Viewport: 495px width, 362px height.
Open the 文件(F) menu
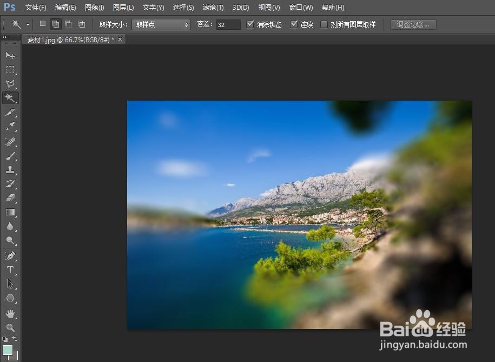(x=36, y=7)
